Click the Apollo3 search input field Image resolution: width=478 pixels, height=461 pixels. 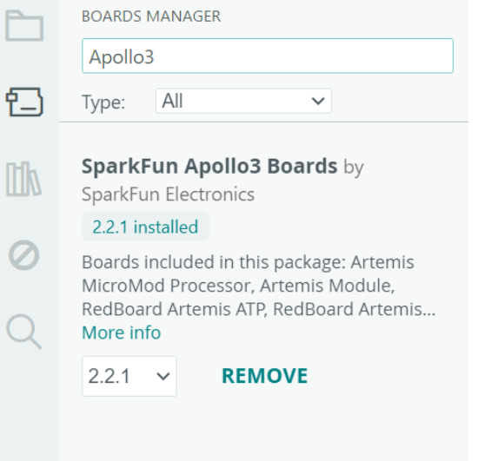click(268, 56)
